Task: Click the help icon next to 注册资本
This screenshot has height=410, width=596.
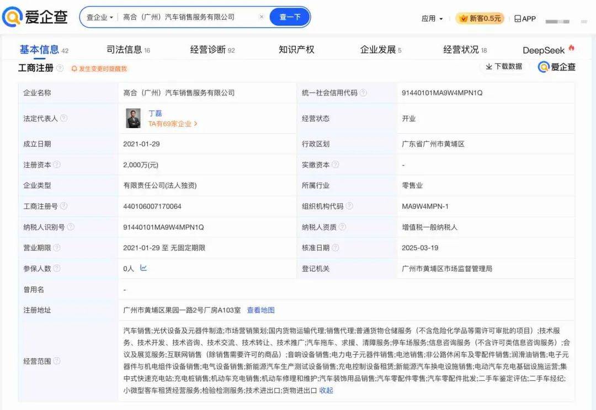Action: click(57, 164)
